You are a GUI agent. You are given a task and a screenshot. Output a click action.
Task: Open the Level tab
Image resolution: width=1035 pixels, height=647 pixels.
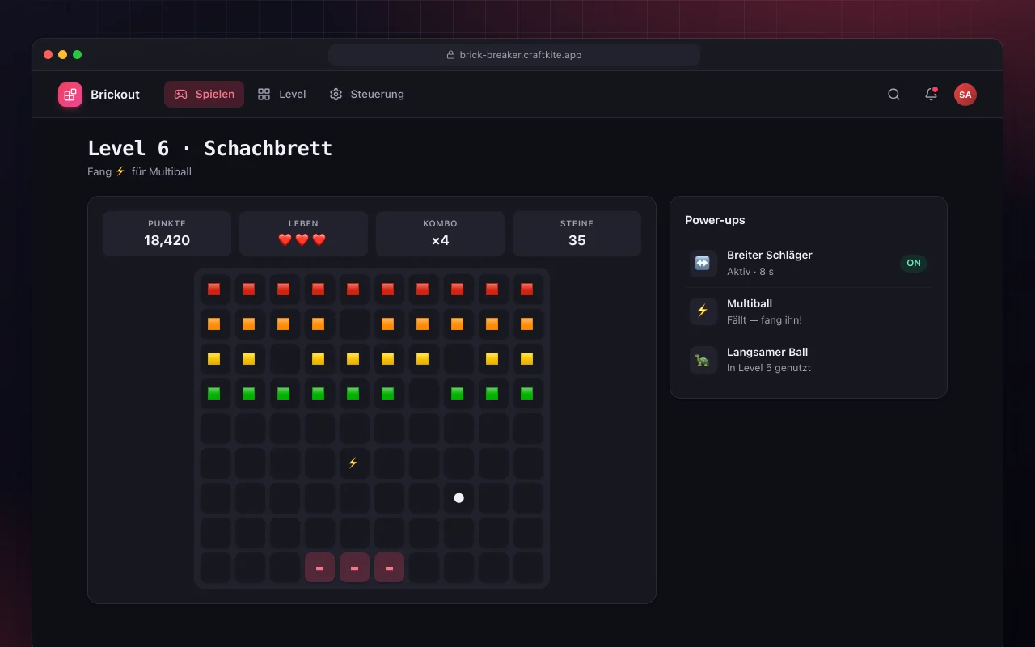coord(281,95)
